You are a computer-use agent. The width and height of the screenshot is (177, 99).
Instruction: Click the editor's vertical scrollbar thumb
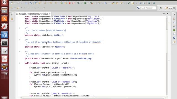[167, 41]
